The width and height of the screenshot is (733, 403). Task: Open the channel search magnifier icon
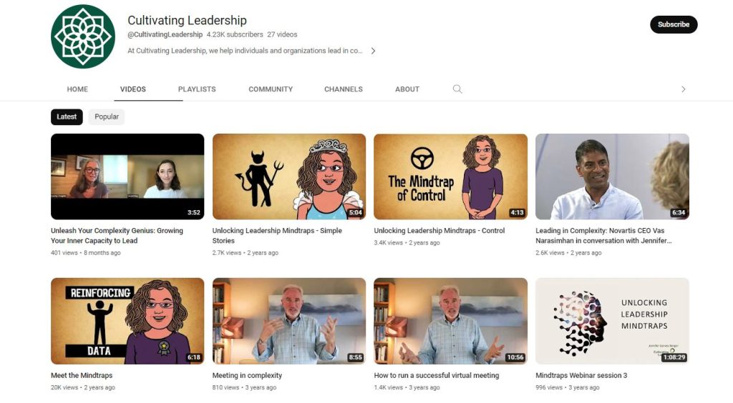coord(457,89)
